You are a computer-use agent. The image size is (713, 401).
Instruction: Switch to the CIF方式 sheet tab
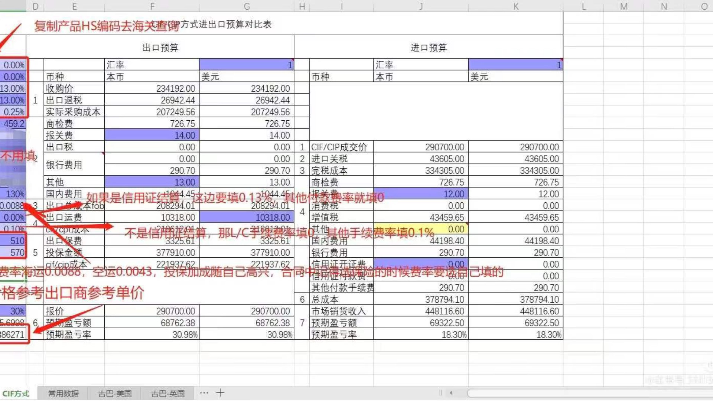pos(16,394)
